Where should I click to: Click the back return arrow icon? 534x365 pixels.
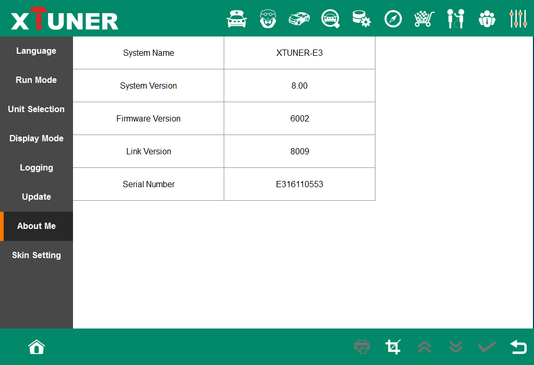518,347
